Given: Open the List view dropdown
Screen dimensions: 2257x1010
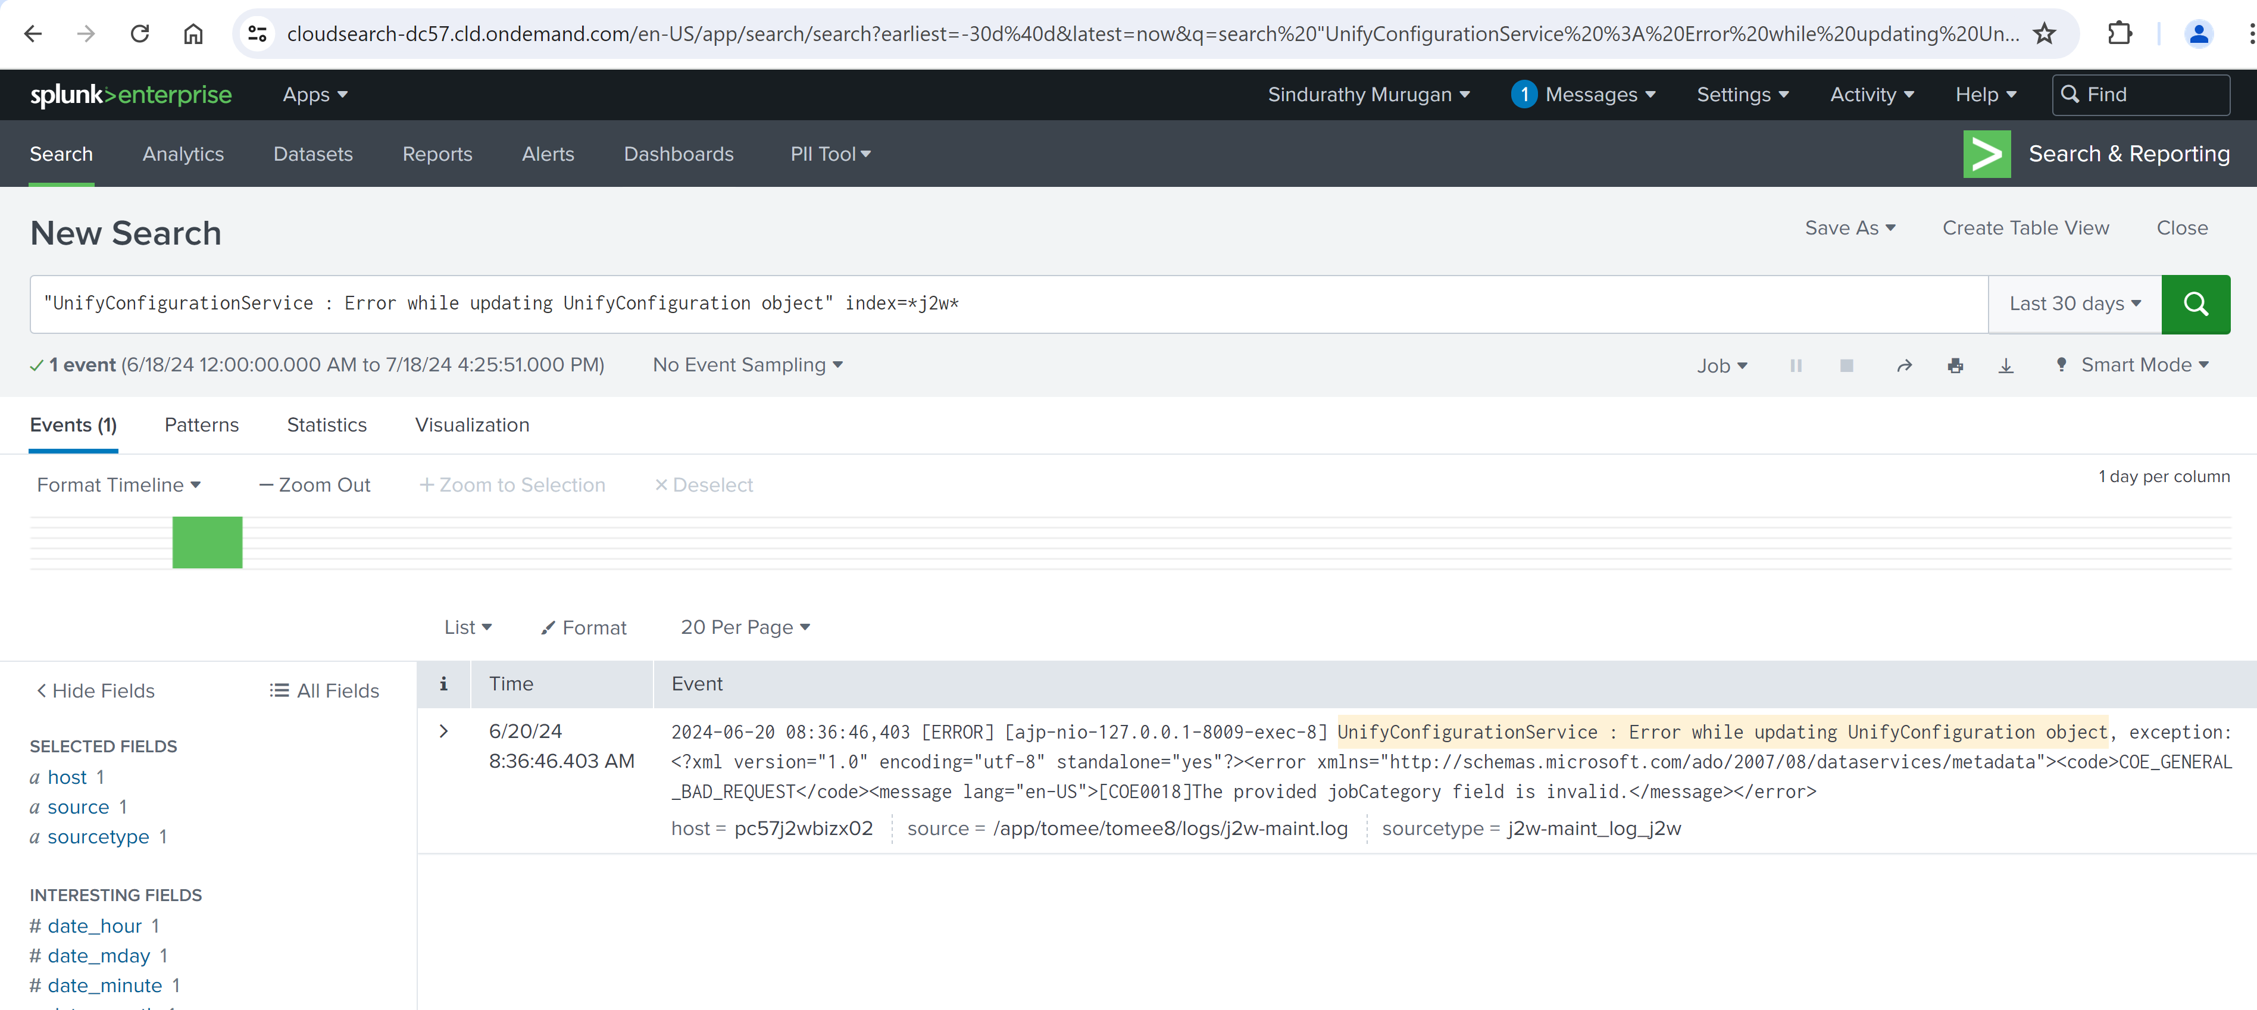Looking at the screenshot, I should pos(468,627).
